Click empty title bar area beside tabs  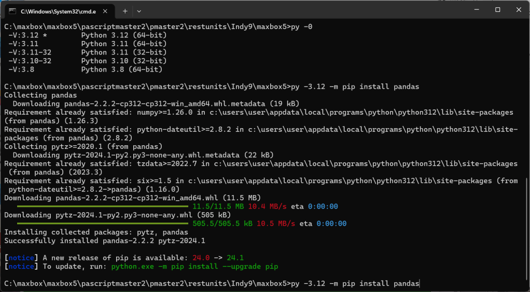coord(301,10)
